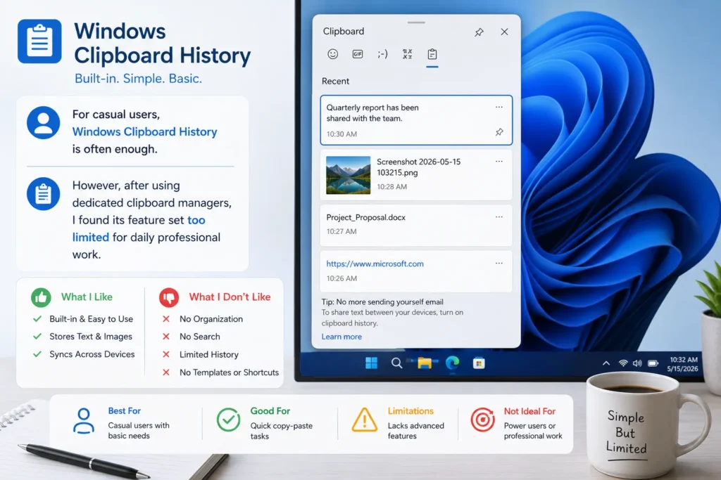
Task: Click round clipboard icon beside However text
Action: tap(43, 194)
